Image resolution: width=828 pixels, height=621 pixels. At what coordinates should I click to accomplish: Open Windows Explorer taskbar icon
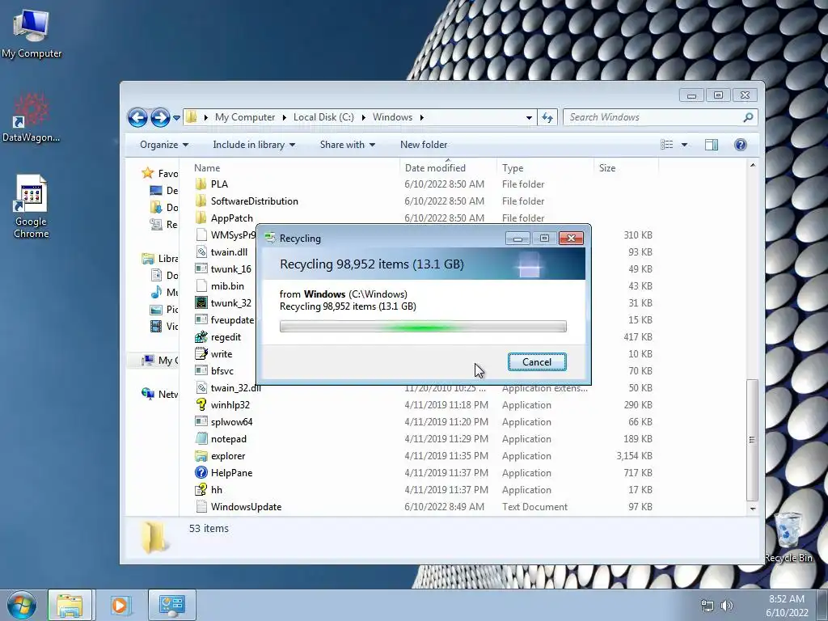(x=70, y=605)
